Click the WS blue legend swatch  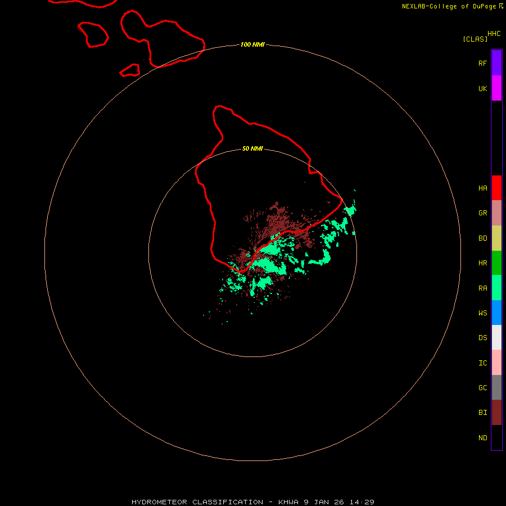(496, 313)
